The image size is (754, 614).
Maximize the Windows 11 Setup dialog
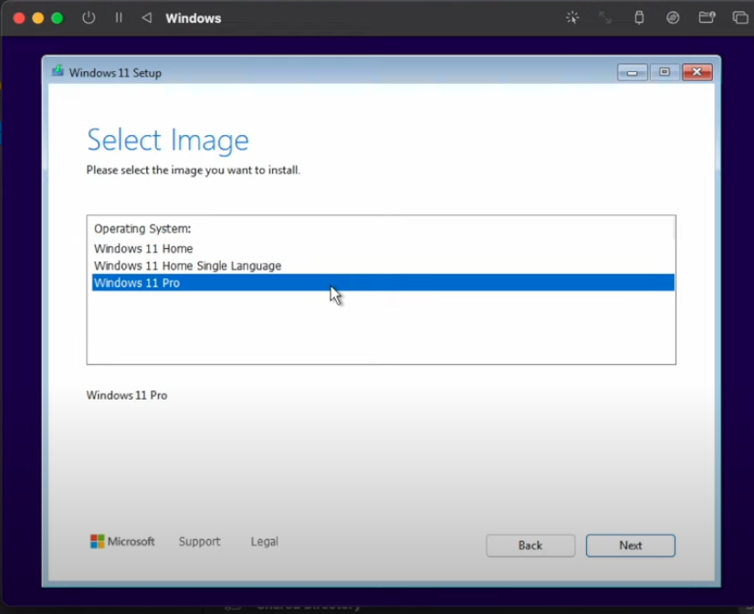665,73
